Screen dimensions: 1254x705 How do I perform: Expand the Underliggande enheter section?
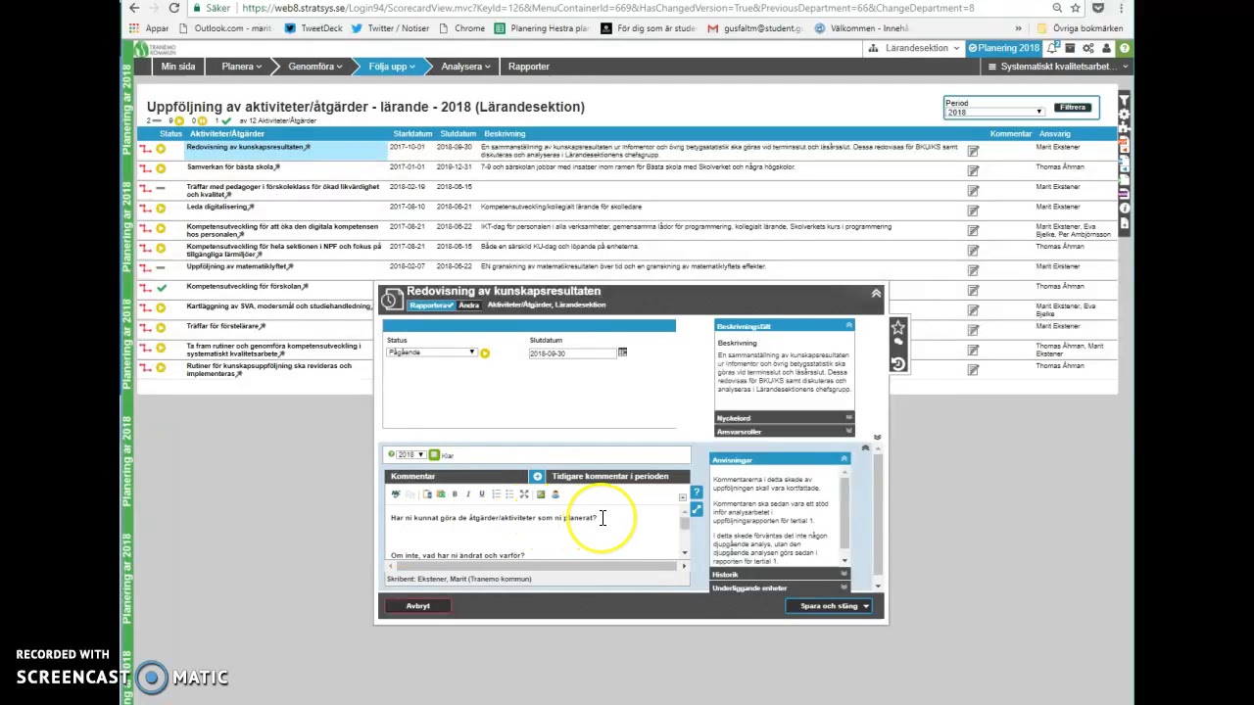pos(780,588)
